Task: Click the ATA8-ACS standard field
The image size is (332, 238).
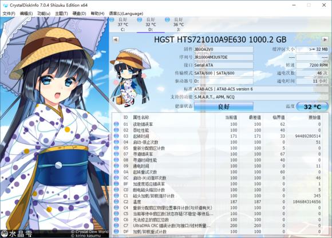Action: [261, 89]
